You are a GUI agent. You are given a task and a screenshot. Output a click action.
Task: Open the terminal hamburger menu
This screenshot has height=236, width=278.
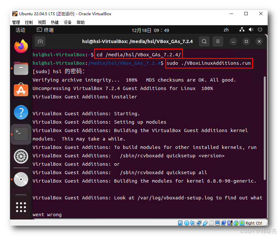tap(218, 41)
